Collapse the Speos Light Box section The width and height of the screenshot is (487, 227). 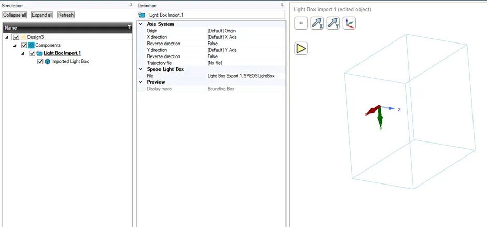coord(141,69)
